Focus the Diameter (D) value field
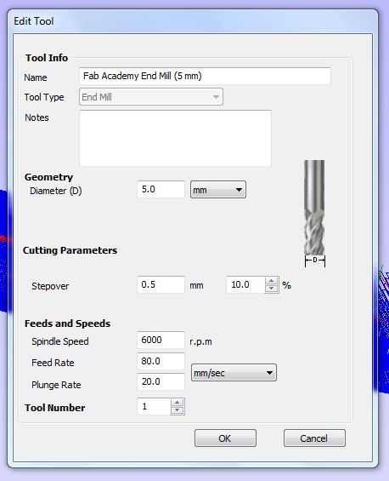Viewport: 389px width, 481px height. [x=161, y=190]
